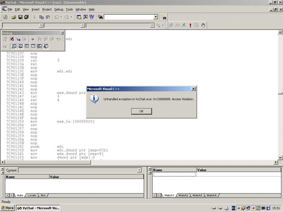Expand the Redo history dropdown arrow

[x=72, y=17]
